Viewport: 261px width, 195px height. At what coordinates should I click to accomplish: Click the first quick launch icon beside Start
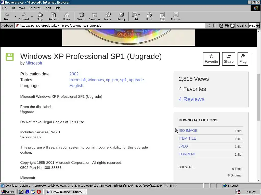(21, 192)
